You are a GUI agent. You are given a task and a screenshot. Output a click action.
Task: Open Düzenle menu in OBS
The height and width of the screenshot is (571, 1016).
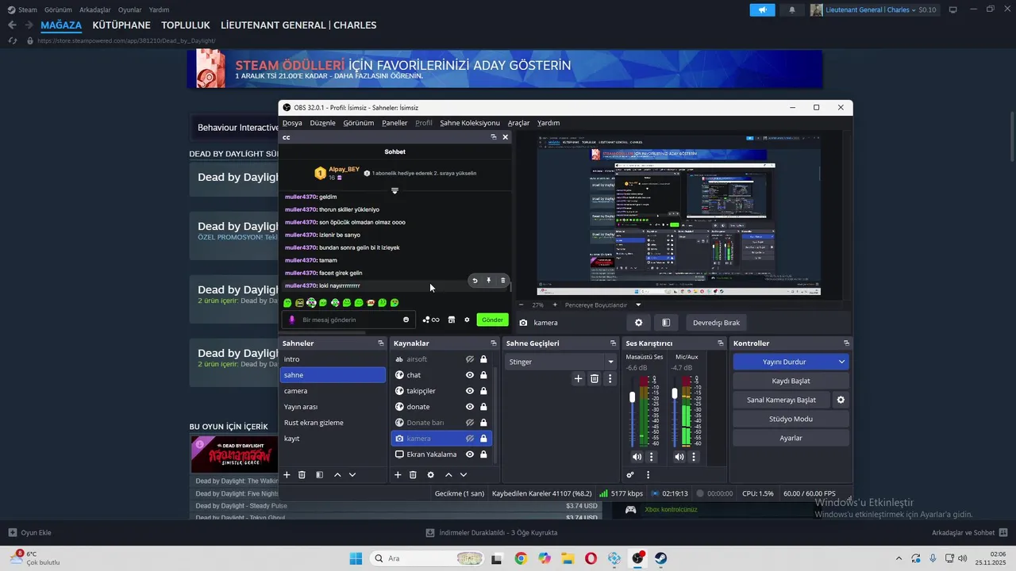(x=322, y=123)
